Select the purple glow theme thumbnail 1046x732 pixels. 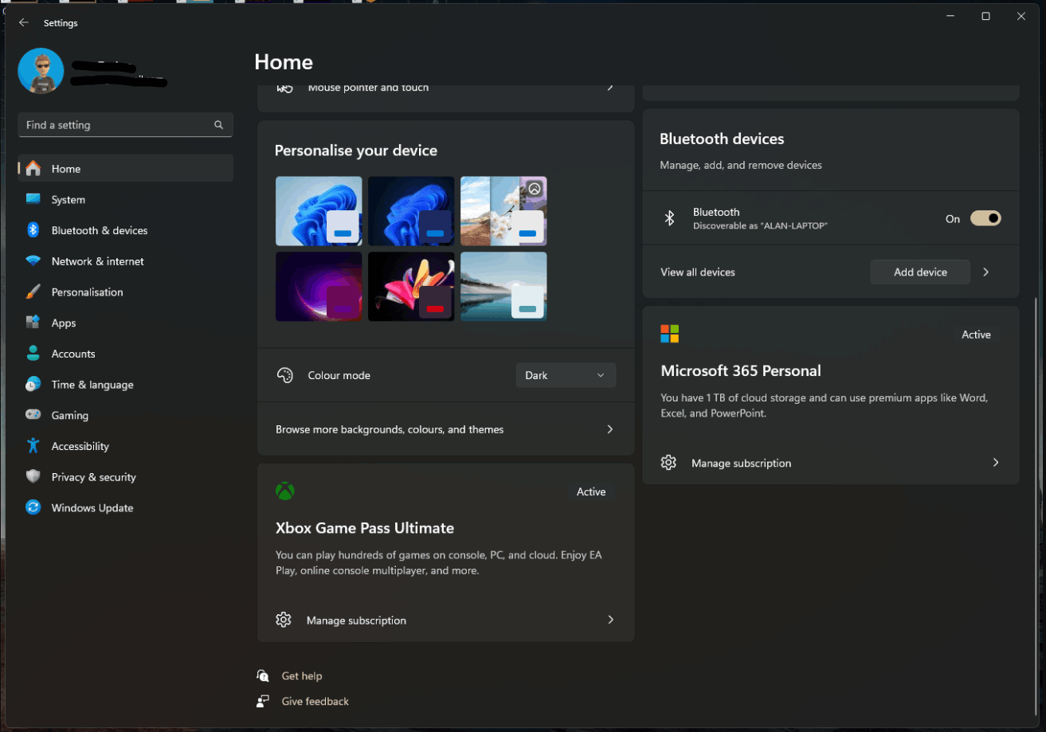319,287
